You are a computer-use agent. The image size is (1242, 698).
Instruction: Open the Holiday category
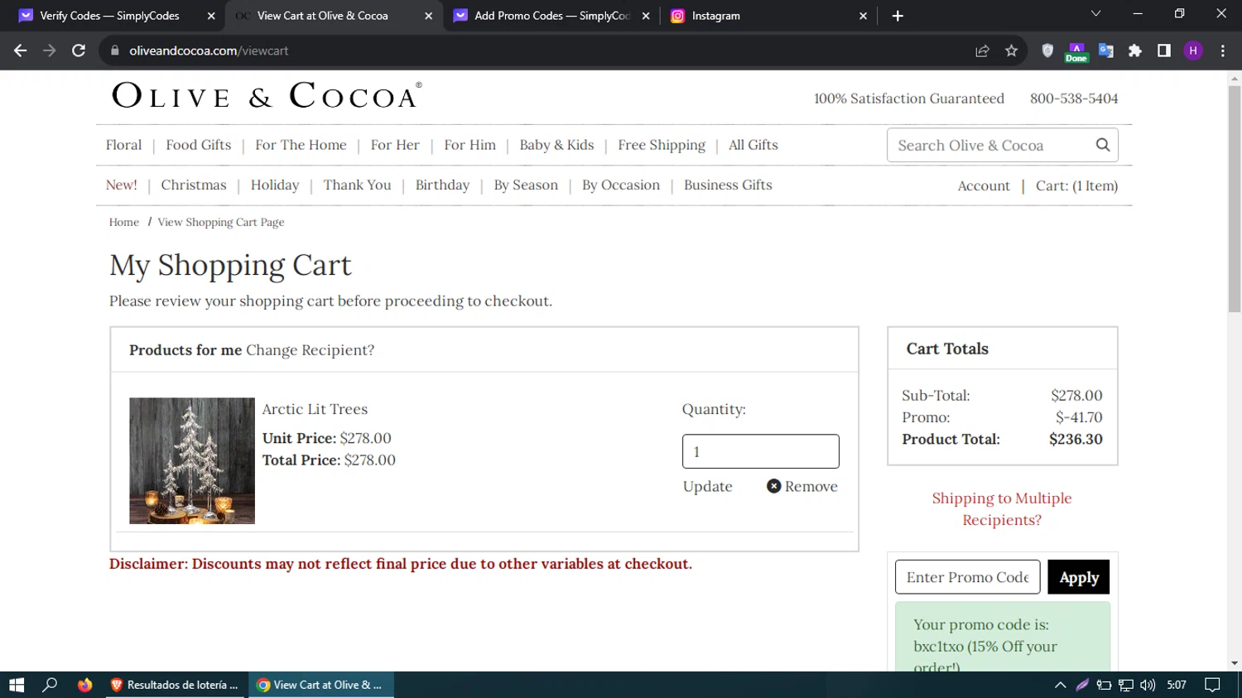click(x=275, y=185)
